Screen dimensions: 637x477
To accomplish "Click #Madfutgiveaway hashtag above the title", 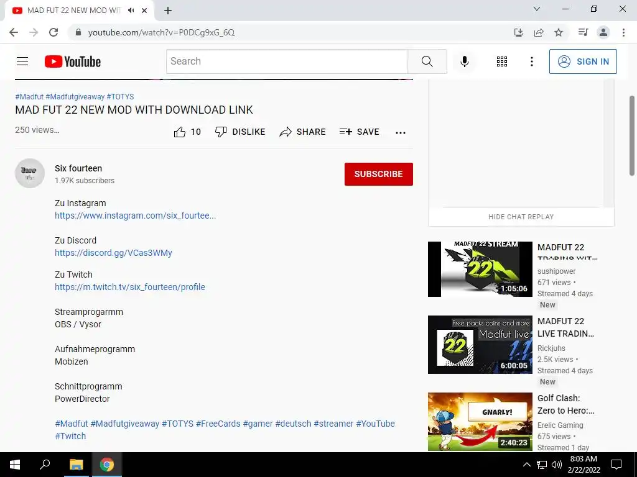I will [75, 96].
